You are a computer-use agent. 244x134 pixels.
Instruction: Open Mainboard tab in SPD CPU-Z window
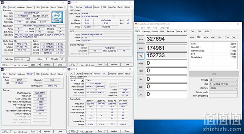[x=88, y=74]
